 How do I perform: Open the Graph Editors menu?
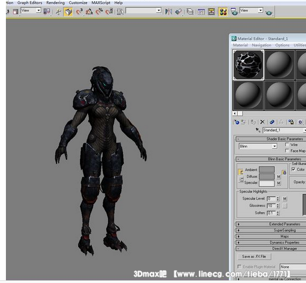point(30,3)
